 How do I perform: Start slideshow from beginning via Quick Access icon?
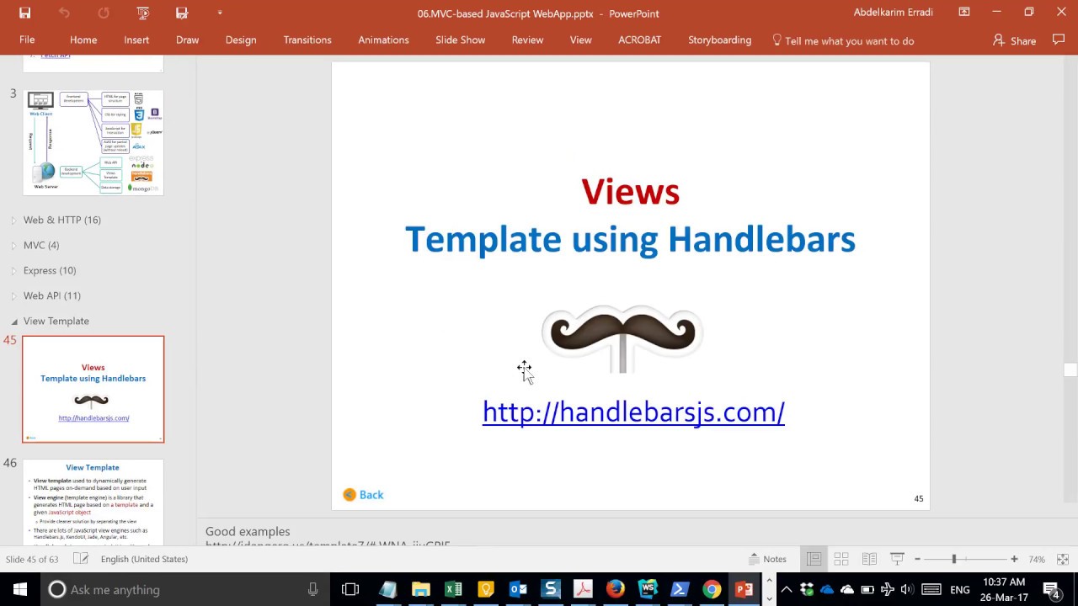[143, 13]
